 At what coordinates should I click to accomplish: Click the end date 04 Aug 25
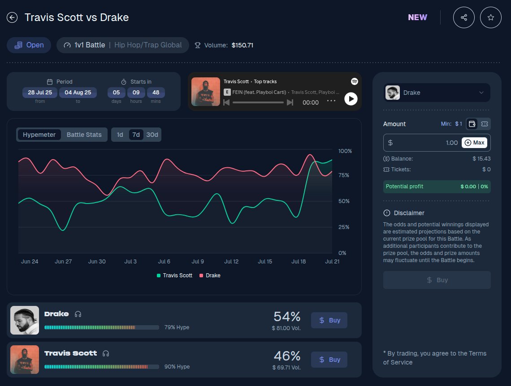[78, 92]
